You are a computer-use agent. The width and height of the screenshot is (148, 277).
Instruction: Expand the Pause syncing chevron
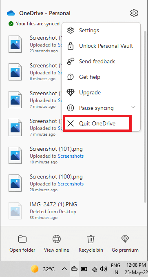point(134,107)
